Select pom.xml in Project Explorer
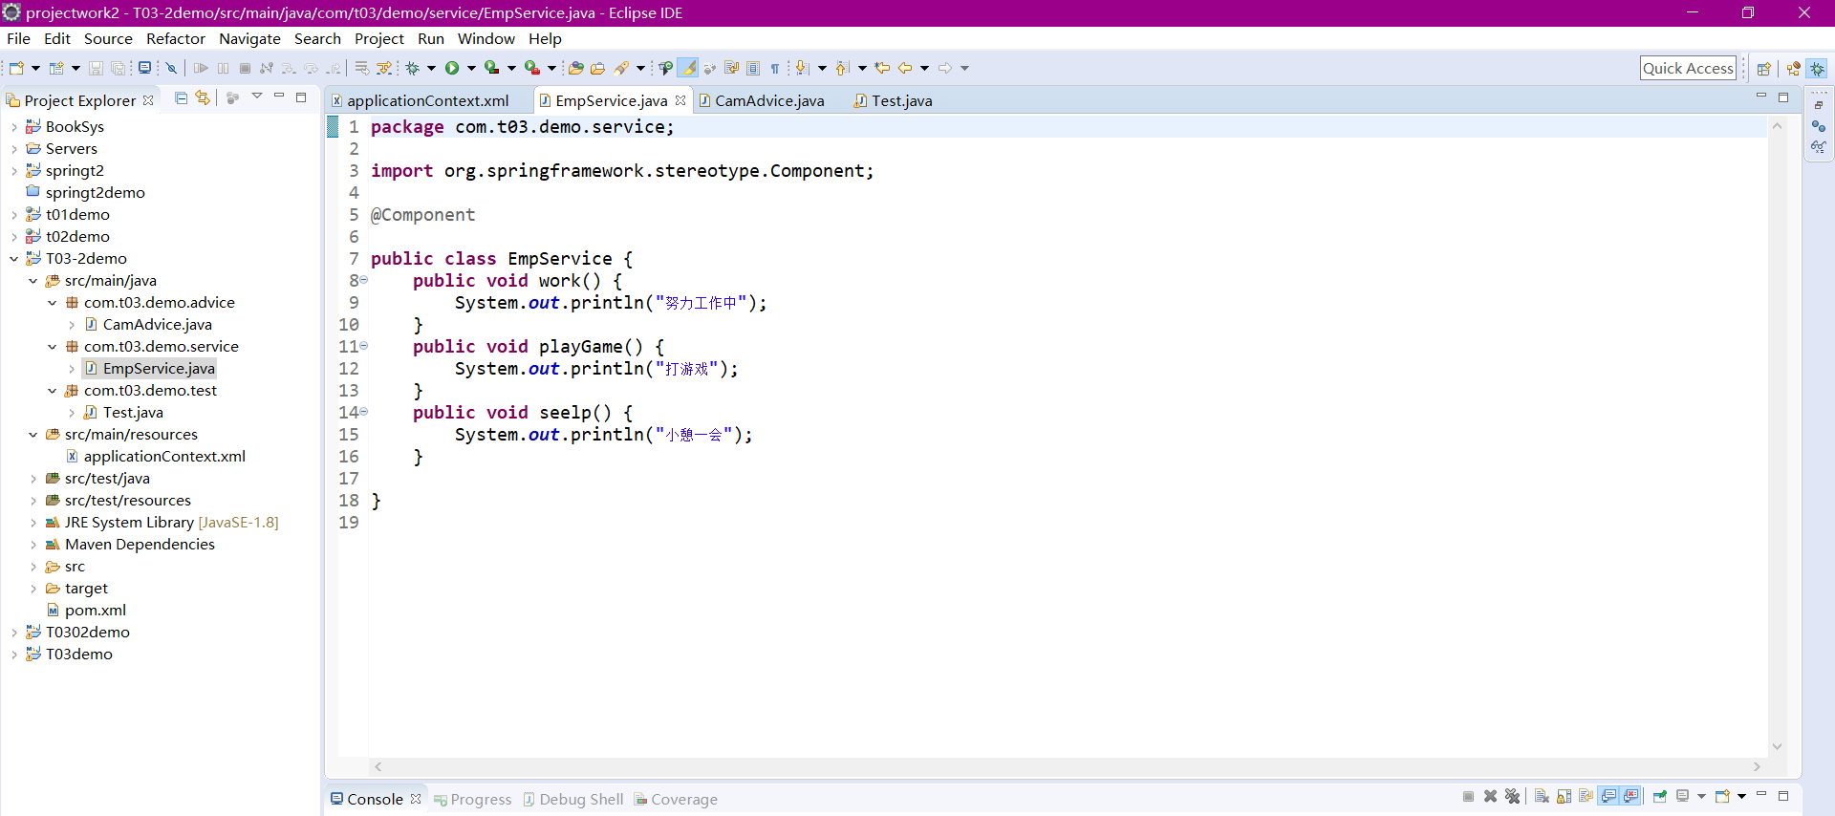Screen dimensions: 1835x816 tap(95, 610)
